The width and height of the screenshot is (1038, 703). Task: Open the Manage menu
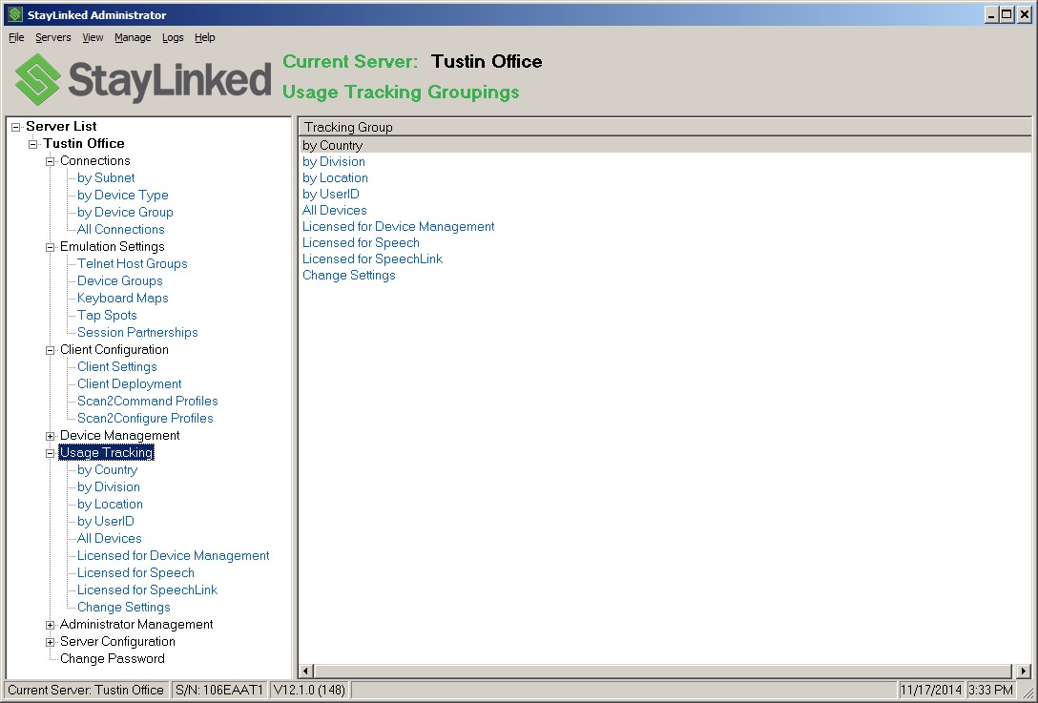point(133,37)
